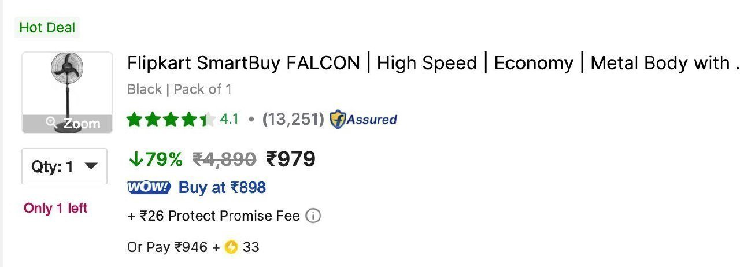Viewport: 740px width, 267px height.
Task: Click the Qty dropdown arrow
Action: coord(91,166)
